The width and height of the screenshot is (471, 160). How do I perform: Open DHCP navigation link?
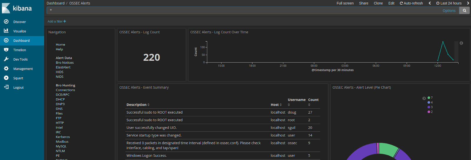point(60,99)
